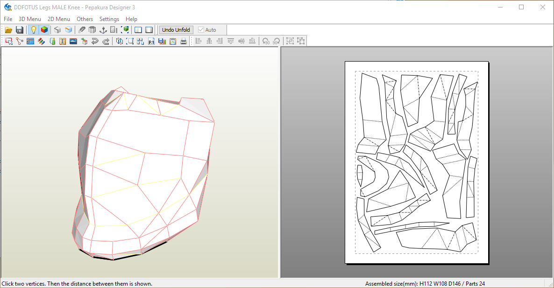Click align bottom icon
The height and width of the screenshot is (288, 554).
click(x=252, y=41)
